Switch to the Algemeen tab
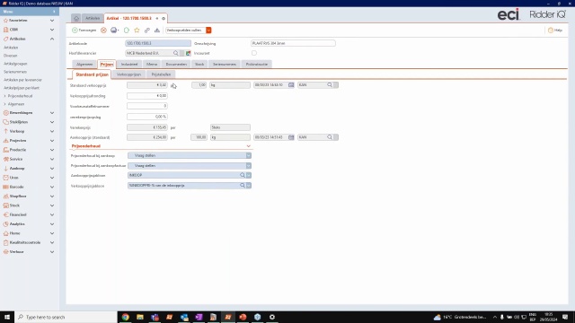575x323 pixels. (84, 64)
